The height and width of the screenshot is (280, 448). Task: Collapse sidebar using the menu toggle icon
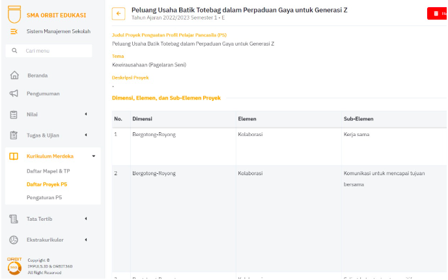click(14, 31)
